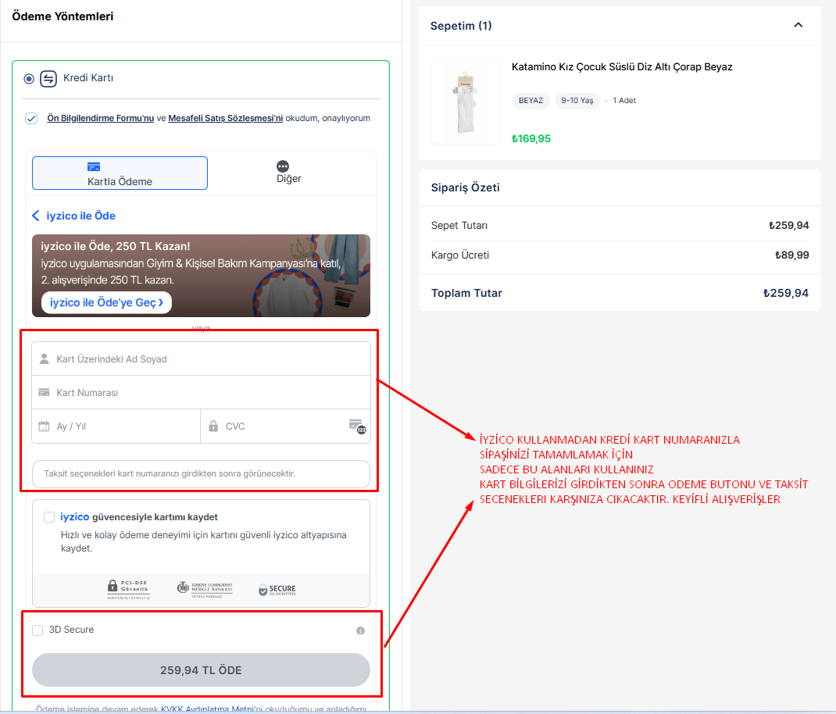836x714 pixels.
Task: Switch to the Diğer payment tab
Action: (288, 173)
